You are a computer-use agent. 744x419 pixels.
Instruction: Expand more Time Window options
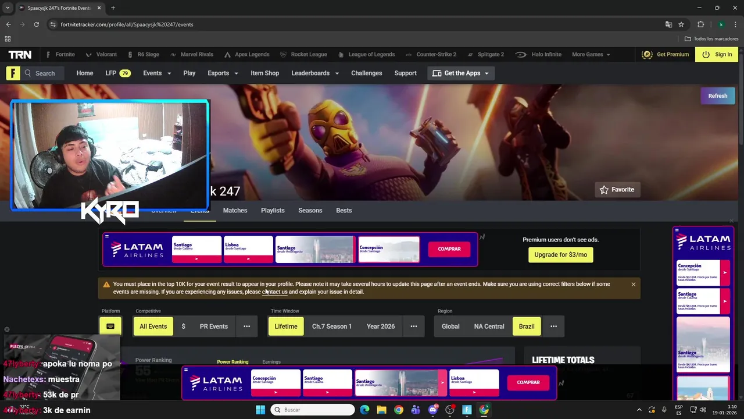pyautogui.click(x=414, y=326)
